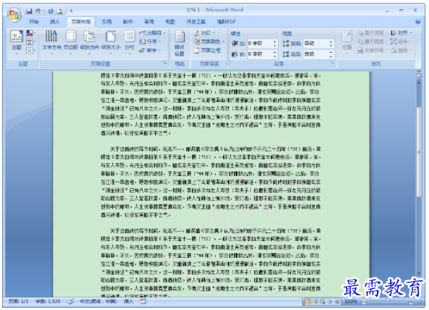429x310 pixels.
Task: Open Word Help question mark icon
Action: [418, 22]
